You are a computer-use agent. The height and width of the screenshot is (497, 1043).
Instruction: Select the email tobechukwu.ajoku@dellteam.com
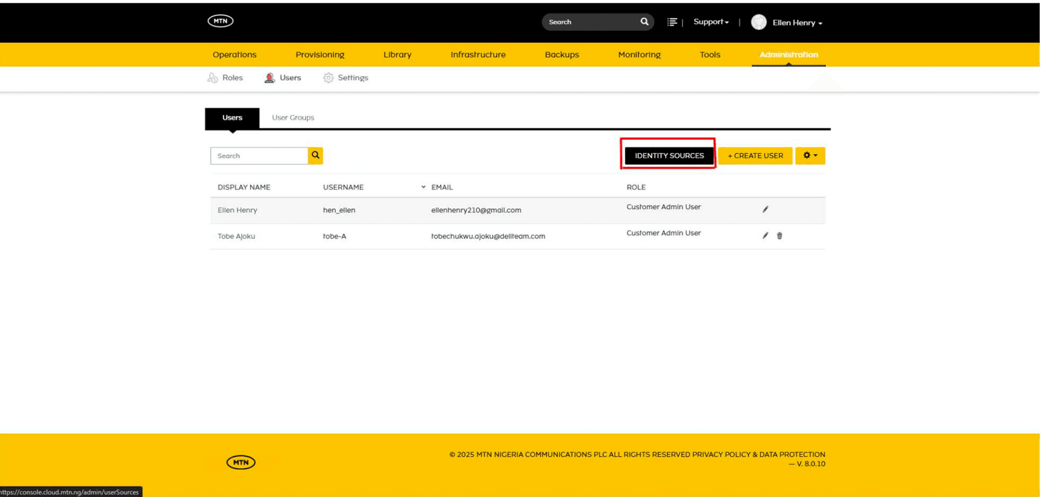489,236
